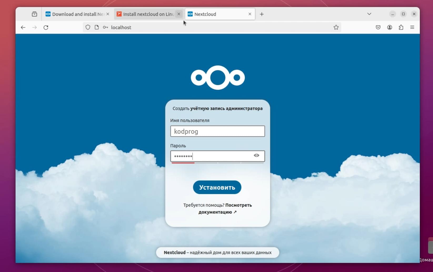Expand the list all tabs chevron
Screen dimensions: 433x272
tap(369, 14)
